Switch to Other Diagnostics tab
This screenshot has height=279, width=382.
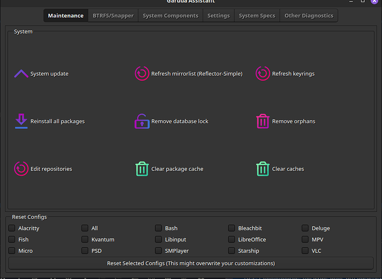coord(309,16)
